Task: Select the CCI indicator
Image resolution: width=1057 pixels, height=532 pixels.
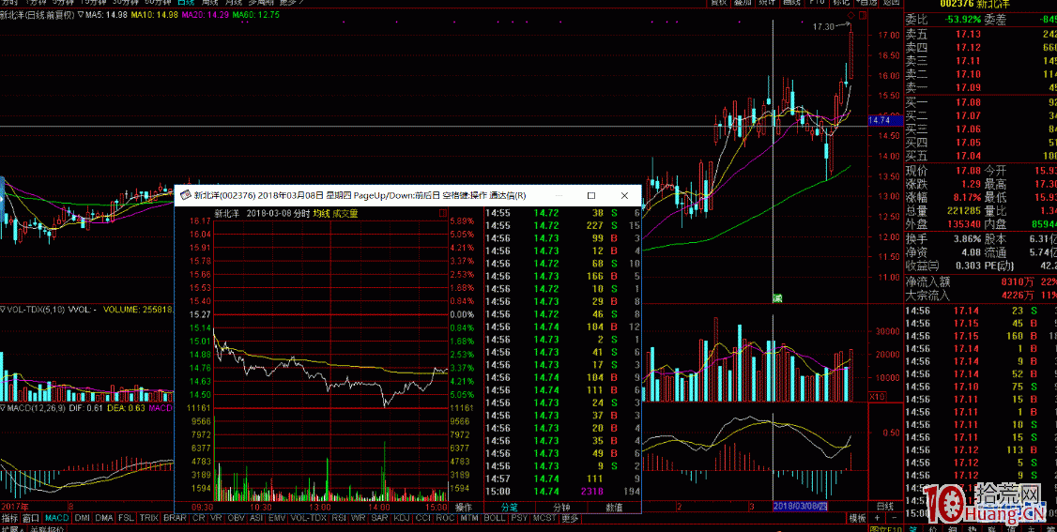Action: 422,518
